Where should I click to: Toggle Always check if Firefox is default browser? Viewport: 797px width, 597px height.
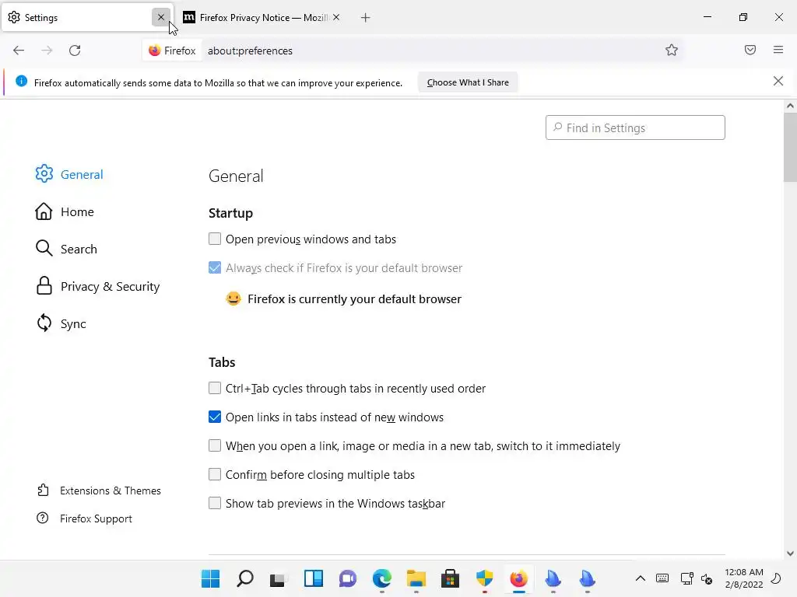[x=215, y=267]
